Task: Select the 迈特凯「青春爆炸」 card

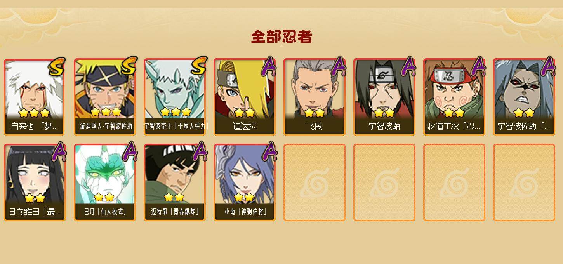Action: 175,182
